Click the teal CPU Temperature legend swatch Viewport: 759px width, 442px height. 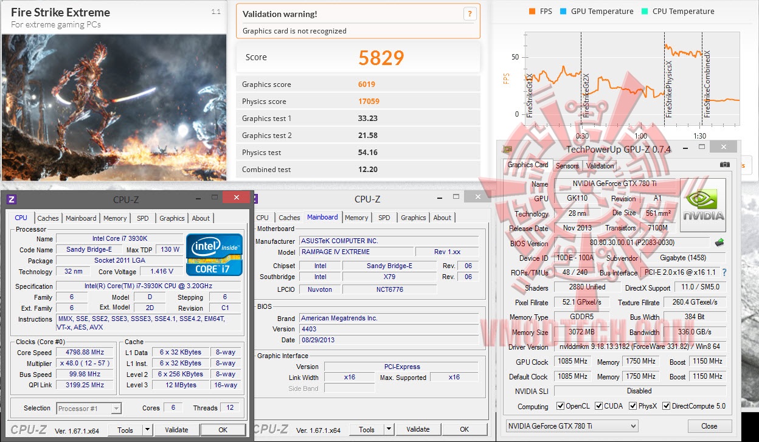645,12
